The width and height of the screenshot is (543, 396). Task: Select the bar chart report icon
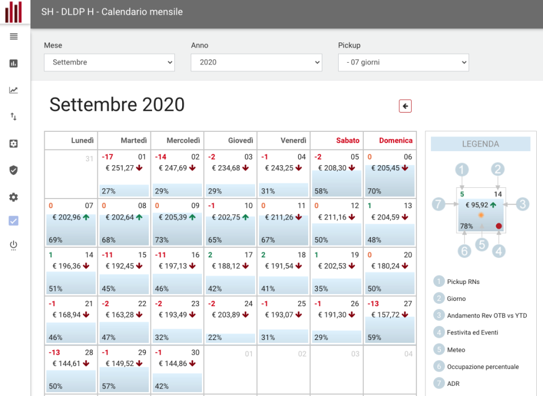click(x=14, y=63)
